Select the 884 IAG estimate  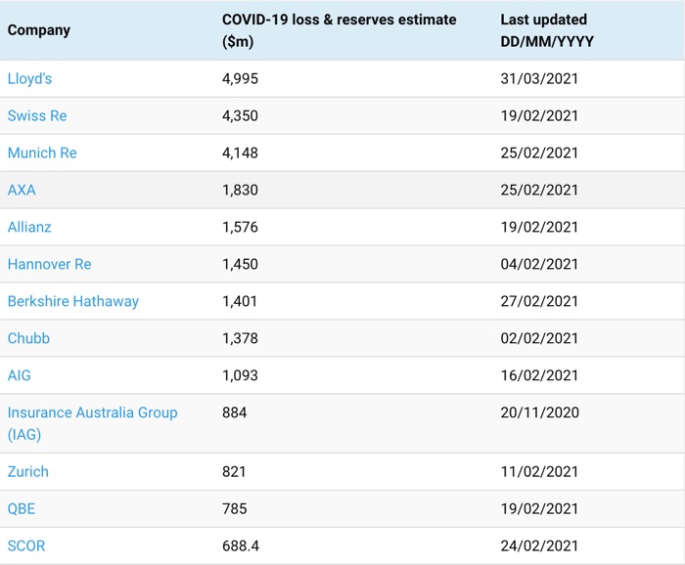[234, 413]
